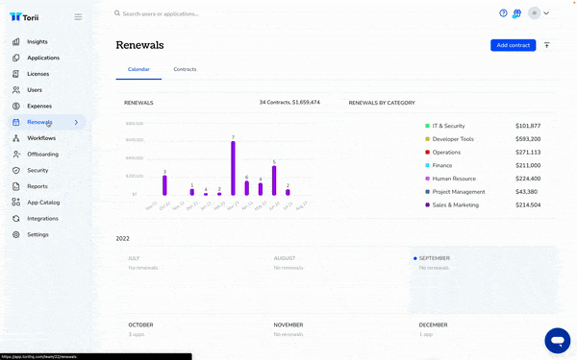Open Expenses in the sidebar
Image resolution: width=577 pixels, height=360 pixels.
(39, 106)
